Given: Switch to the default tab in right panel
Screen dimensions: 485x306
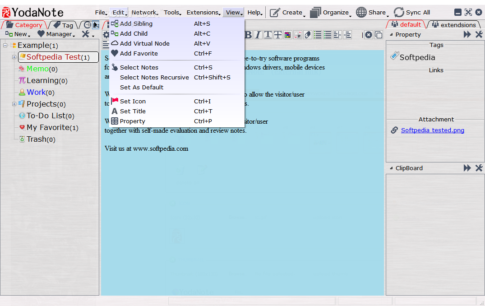Looking at the screenshot, I should [x=406, y=24].
